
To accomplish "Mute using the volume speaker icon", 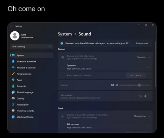I will pyautogui.click(x=112, y=85).
